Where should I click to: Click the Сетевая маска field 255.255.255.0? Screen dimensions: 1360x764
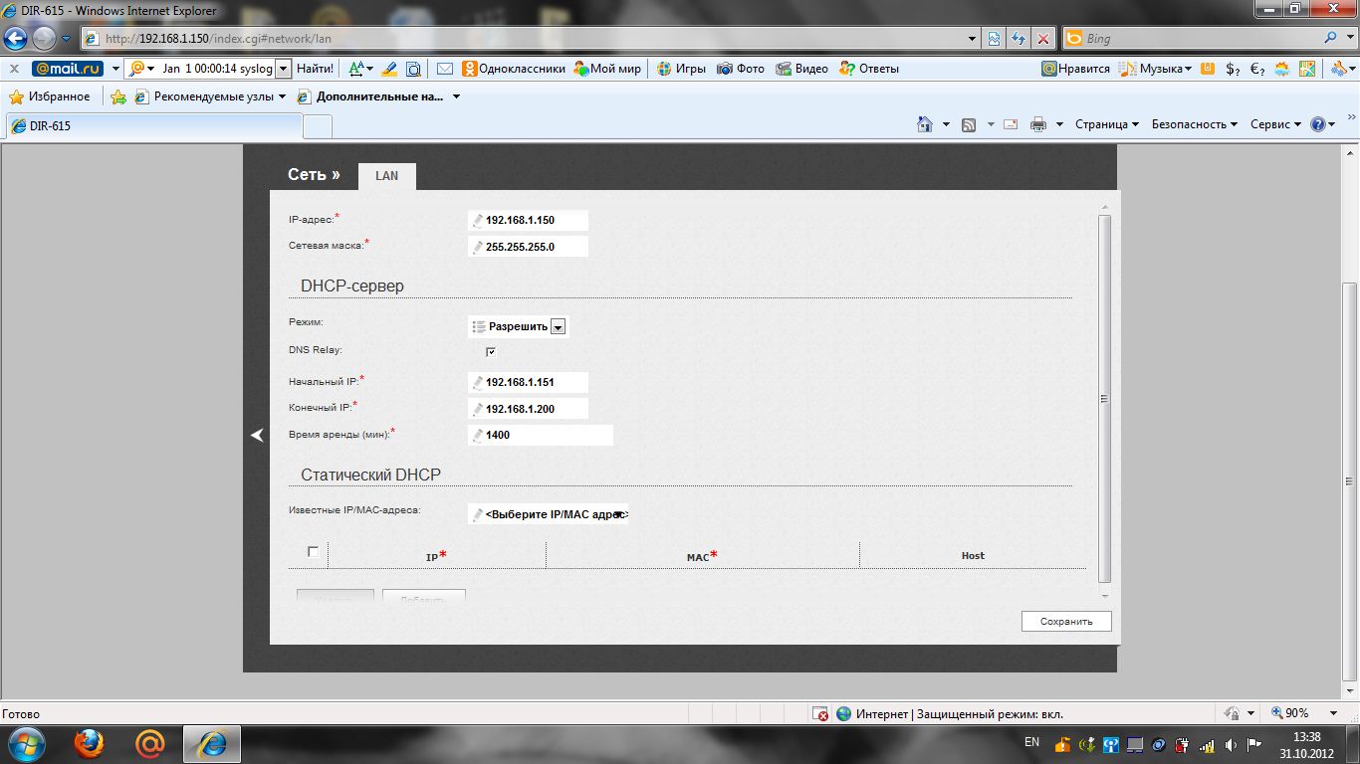[528, 247]
